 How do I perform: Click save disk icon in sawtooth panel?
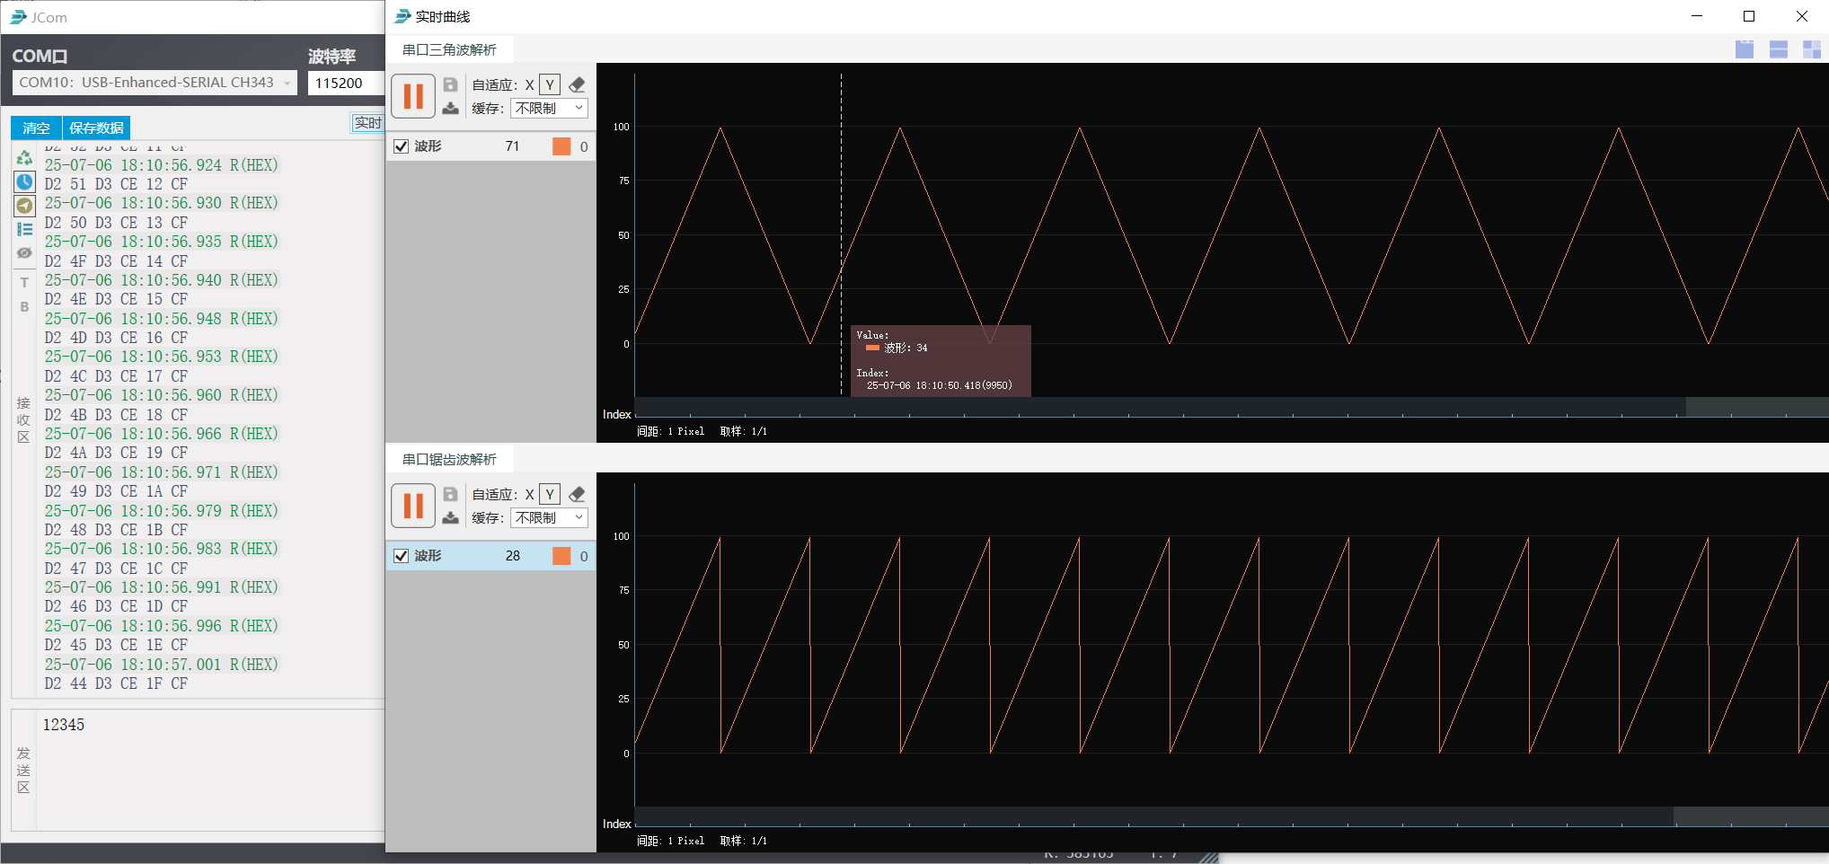451,494
